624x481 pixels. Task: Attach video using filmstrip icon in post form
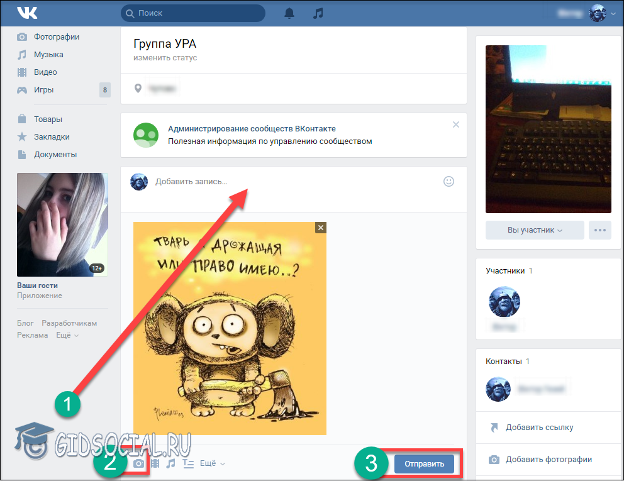[x=155, y=463]
